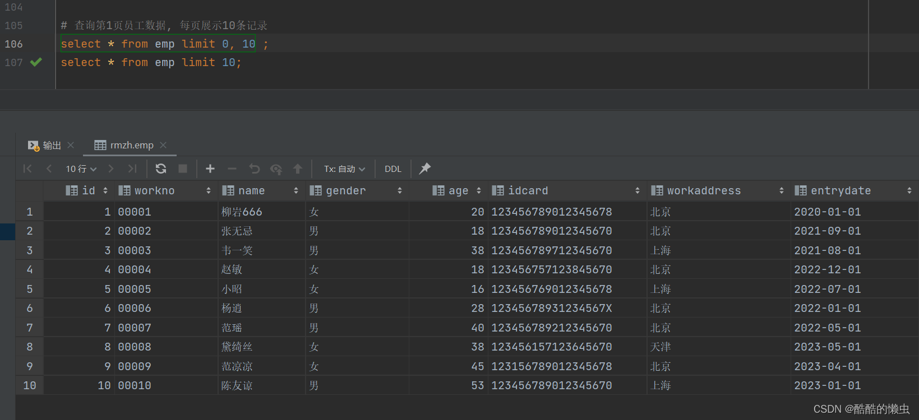
Task: Click age cell 45
Action: click(x=449, y=366)
